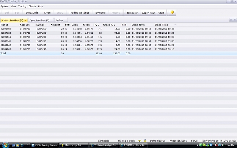Viewport: 237px width, 148px height.
Task: Select ticket 32891561 row
Action: click(118, 37)
